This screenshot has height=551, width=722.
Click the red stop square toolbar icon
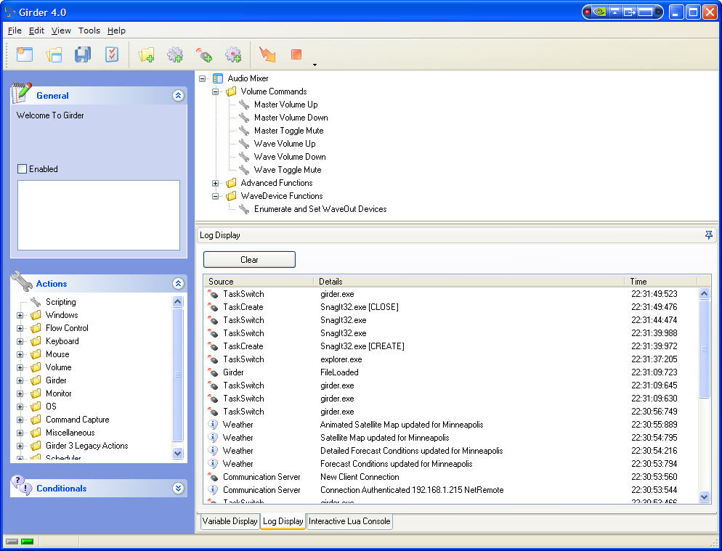(296, 54)
